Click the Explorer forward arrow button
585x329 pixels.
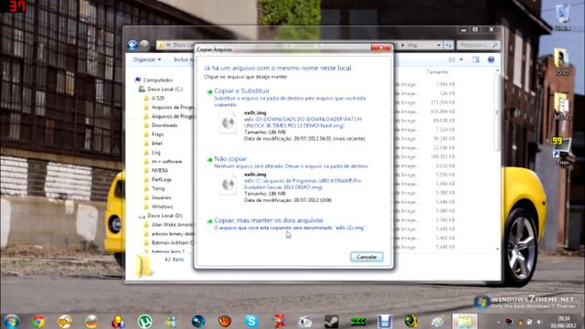[x=144, y=46]
